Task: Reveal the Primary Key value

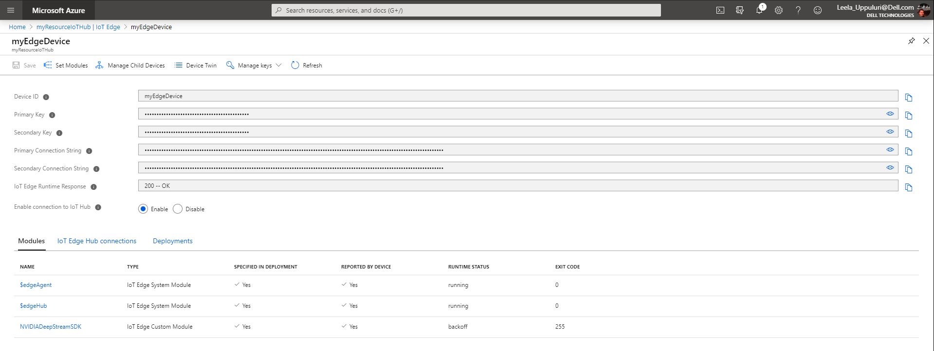Action: [x=890, y=114]
